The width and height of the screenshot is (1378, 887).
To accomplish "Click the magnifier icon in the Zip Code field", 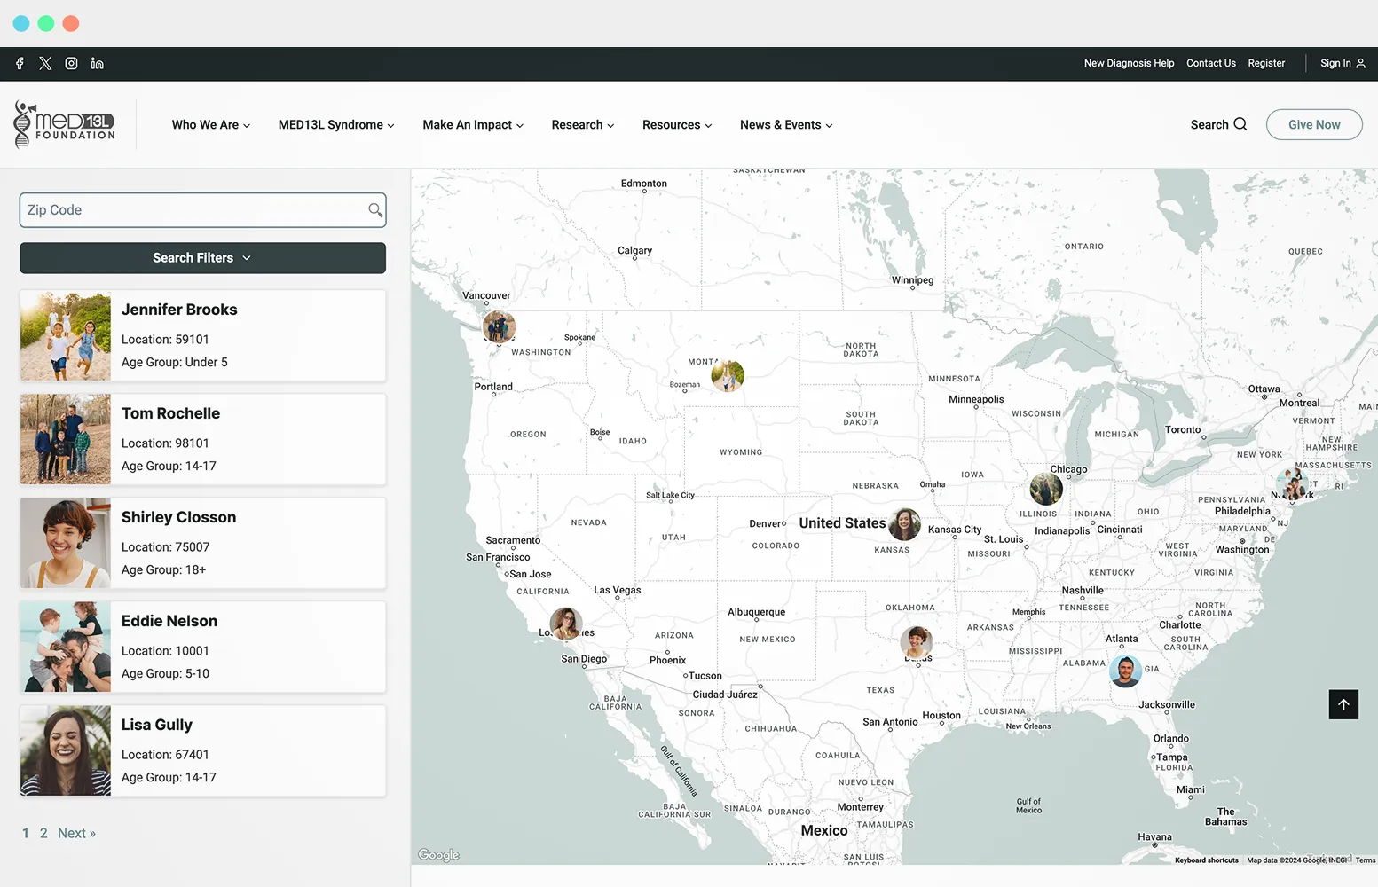I will point(375,209).
